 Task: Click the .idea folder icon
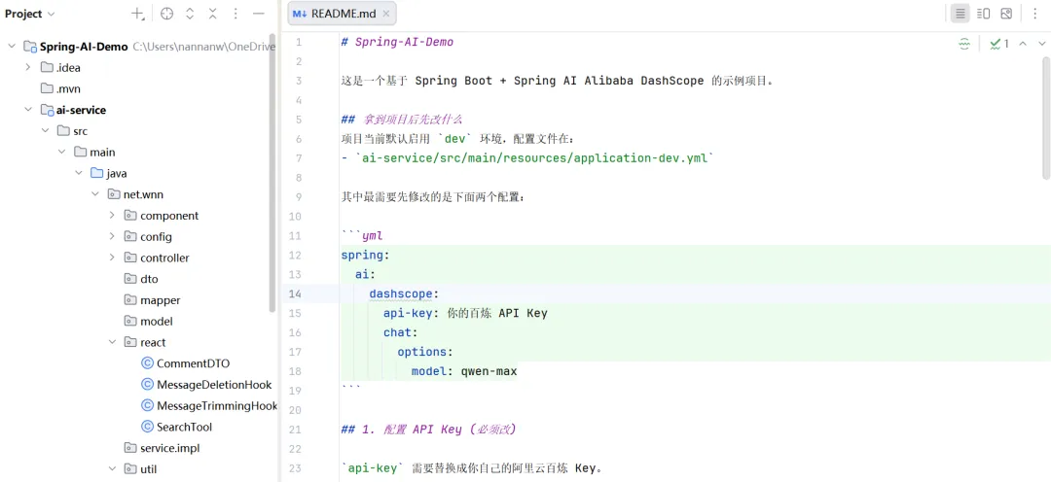tap(47, 67)
